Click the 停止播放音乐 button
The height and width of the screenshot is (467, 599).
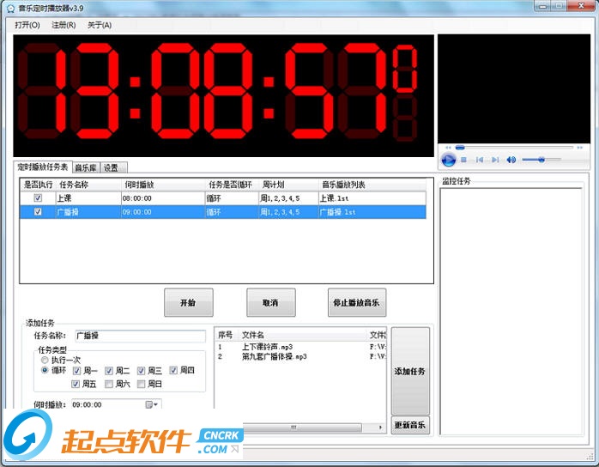[x=357, y=303]
